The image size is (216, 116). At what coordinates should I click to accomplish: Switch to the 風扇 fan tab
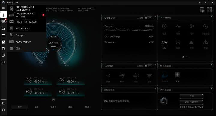70,107
